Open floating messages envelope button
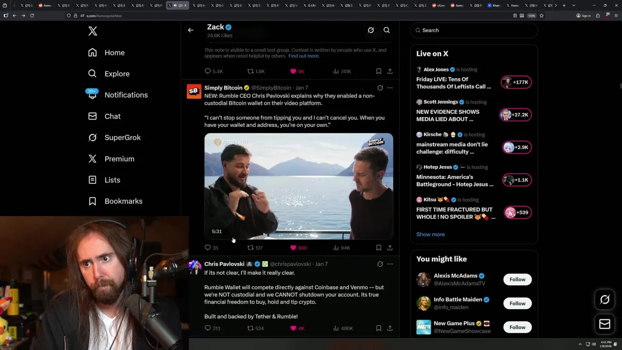Viewport: 622px width, 350px height. pyautogui.click(x=605, y=324)
